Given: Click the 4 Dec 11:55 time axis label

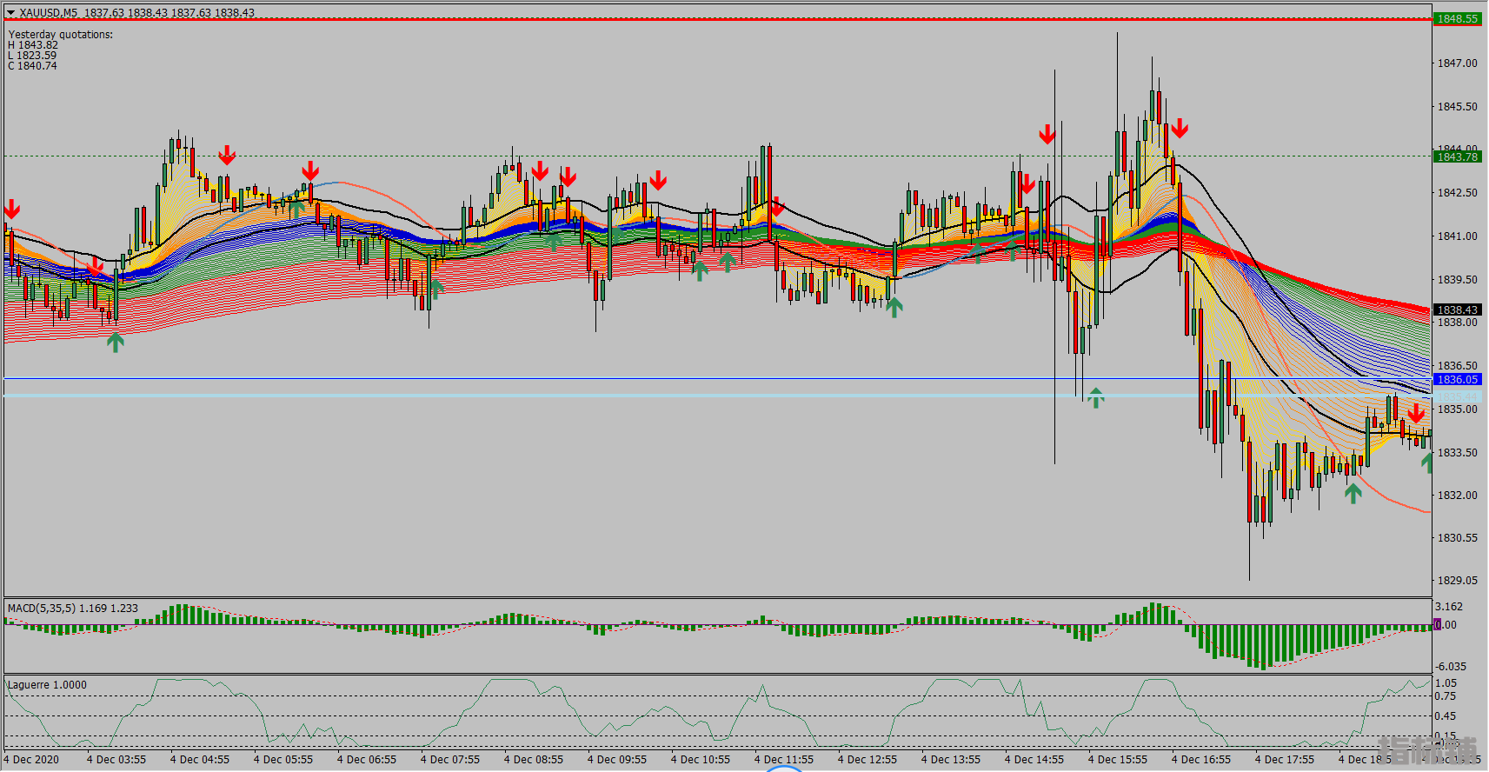Looking at the screenshot, I should coord(784,759).
